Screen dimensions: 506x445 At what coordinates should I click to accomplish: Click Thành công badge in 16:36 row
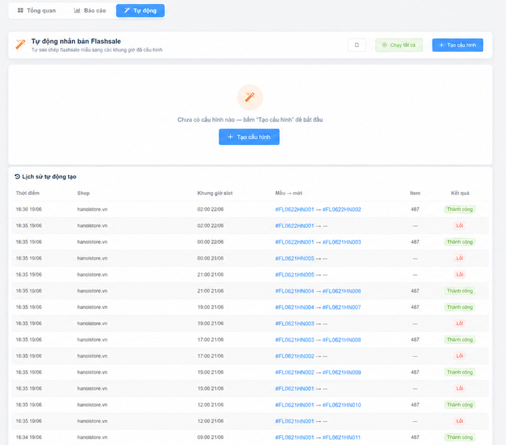click(460, 210)
